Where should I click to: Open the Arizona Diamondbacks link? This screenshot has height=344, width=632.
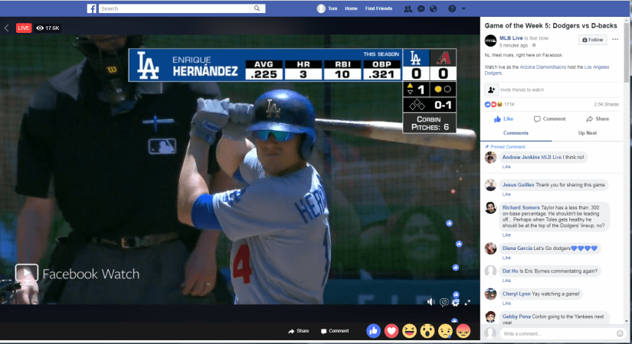coord(543,67)
